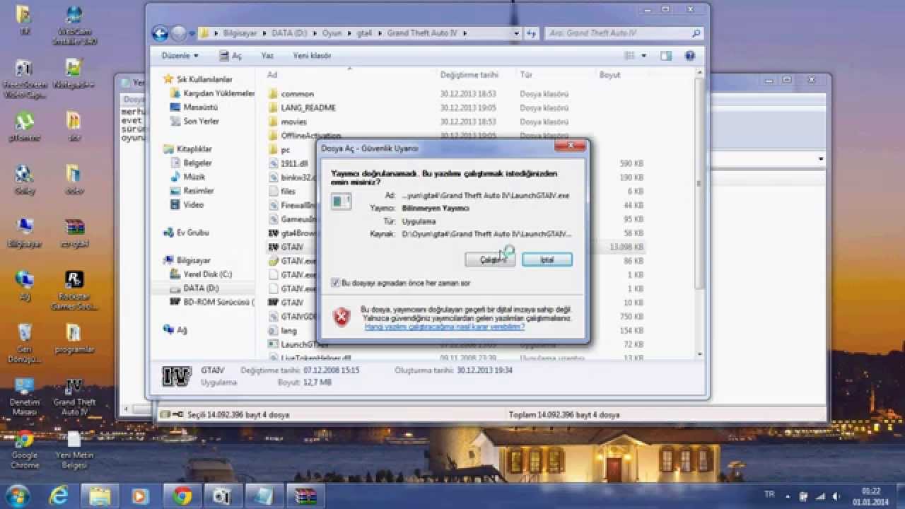Switch to WinRAR in the taskbar

click(x=306, y=496)
